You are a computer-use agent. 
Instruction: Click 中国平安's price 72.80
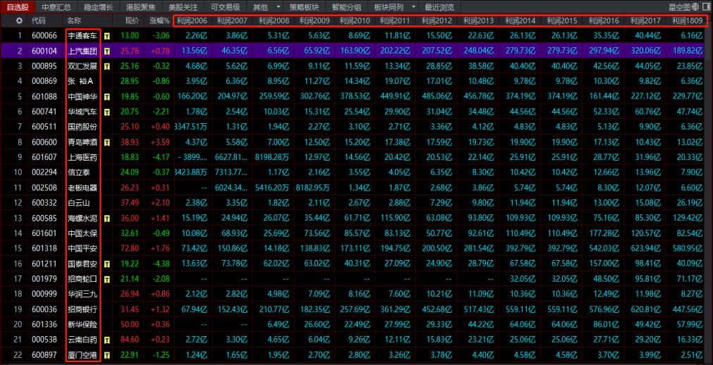tap(130, 249)
